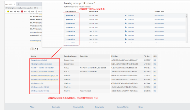The image size is (190, 110).
Task: Open the Python 3.7.14 release link
Action: click(x=70, y=31)
